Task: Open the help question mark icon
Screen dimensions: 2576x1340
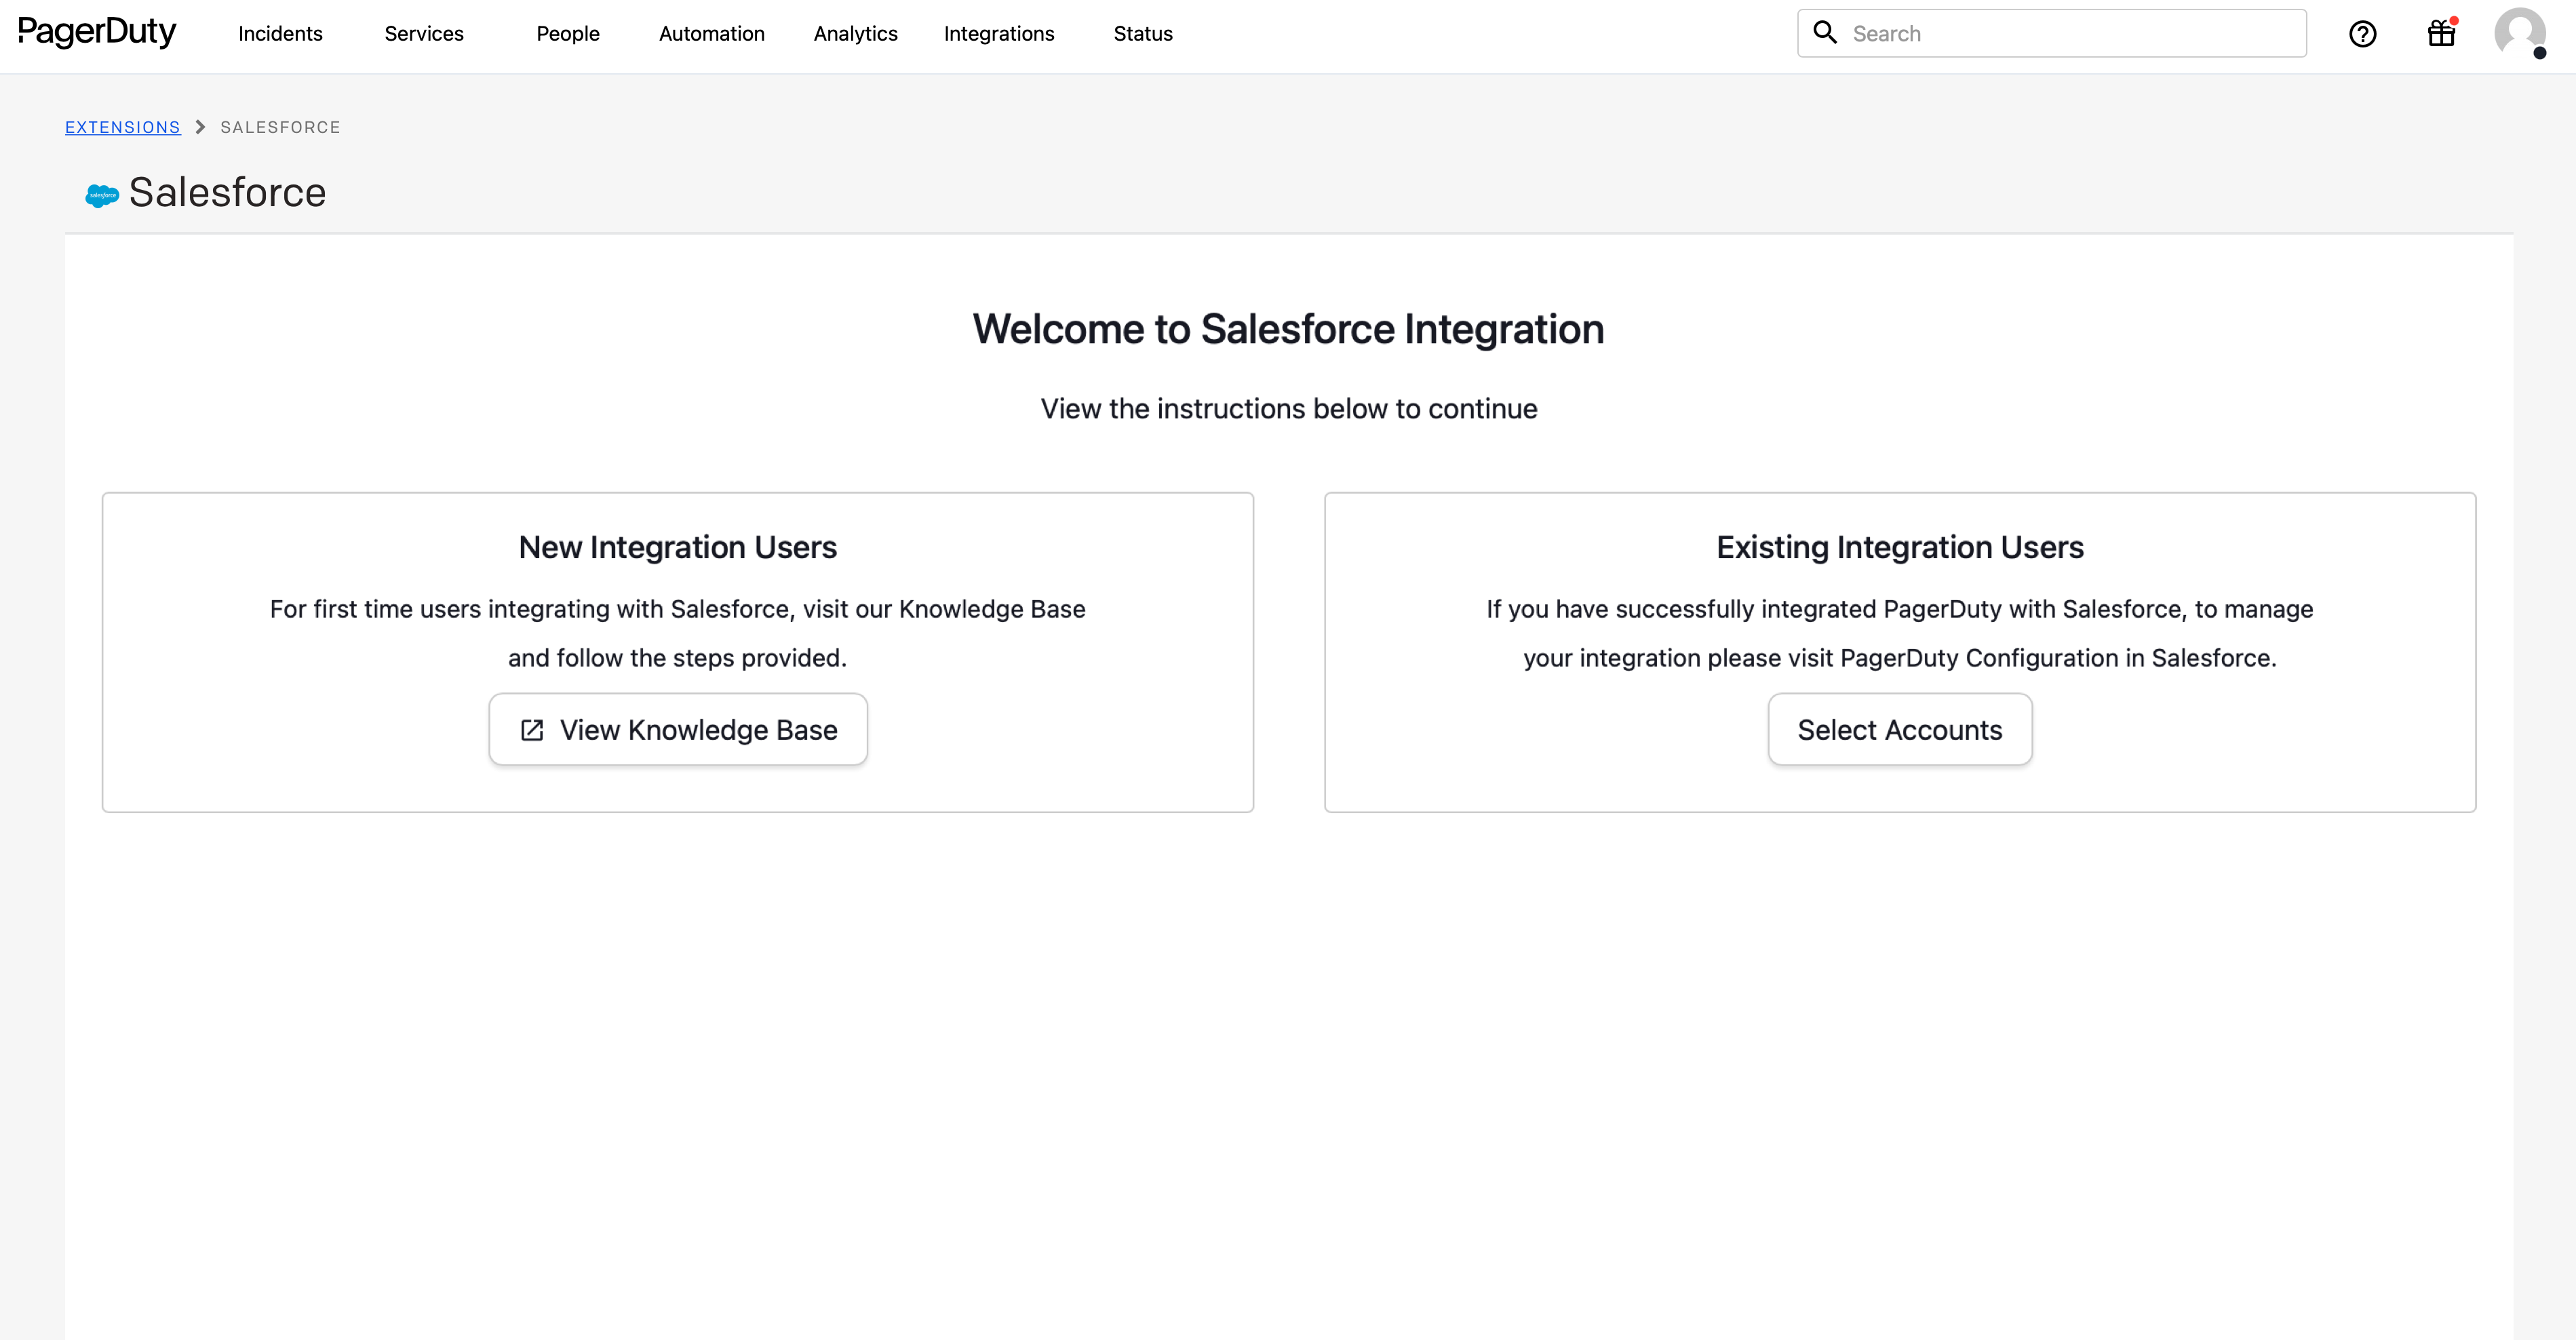Action: 2363,34
